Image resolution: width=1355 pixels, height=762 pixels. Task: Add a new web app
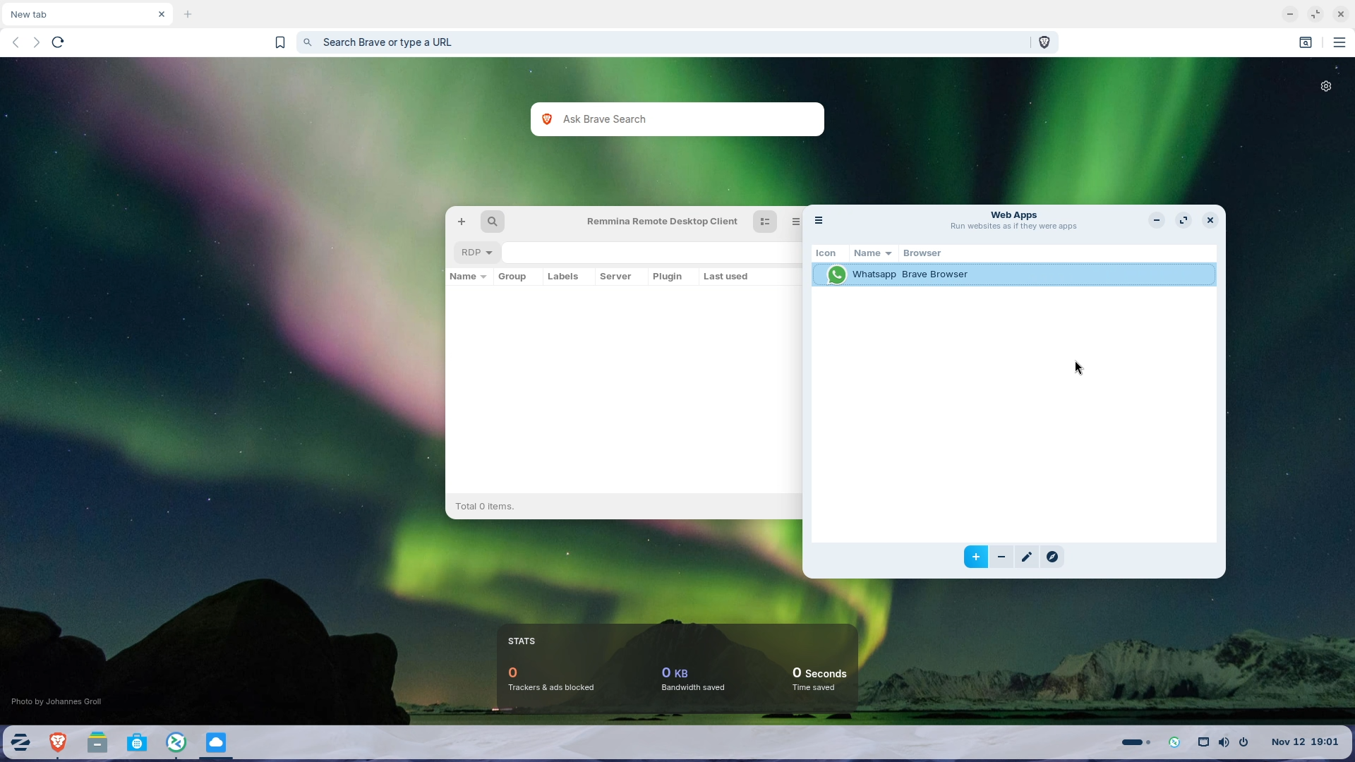[x=975, y=557]
